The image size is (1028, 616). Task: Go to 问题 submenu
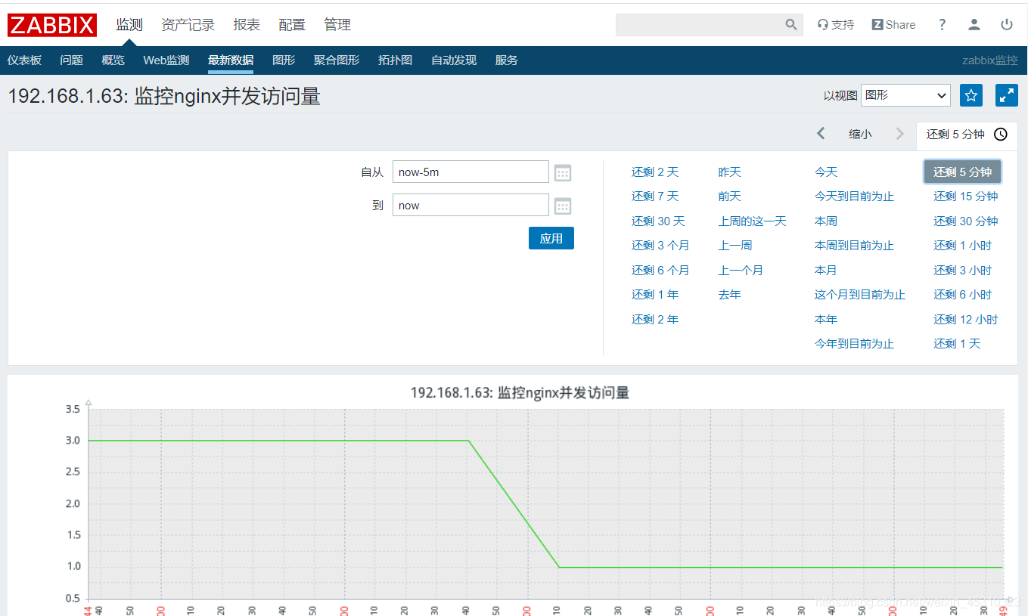click(x=71, y=60)
